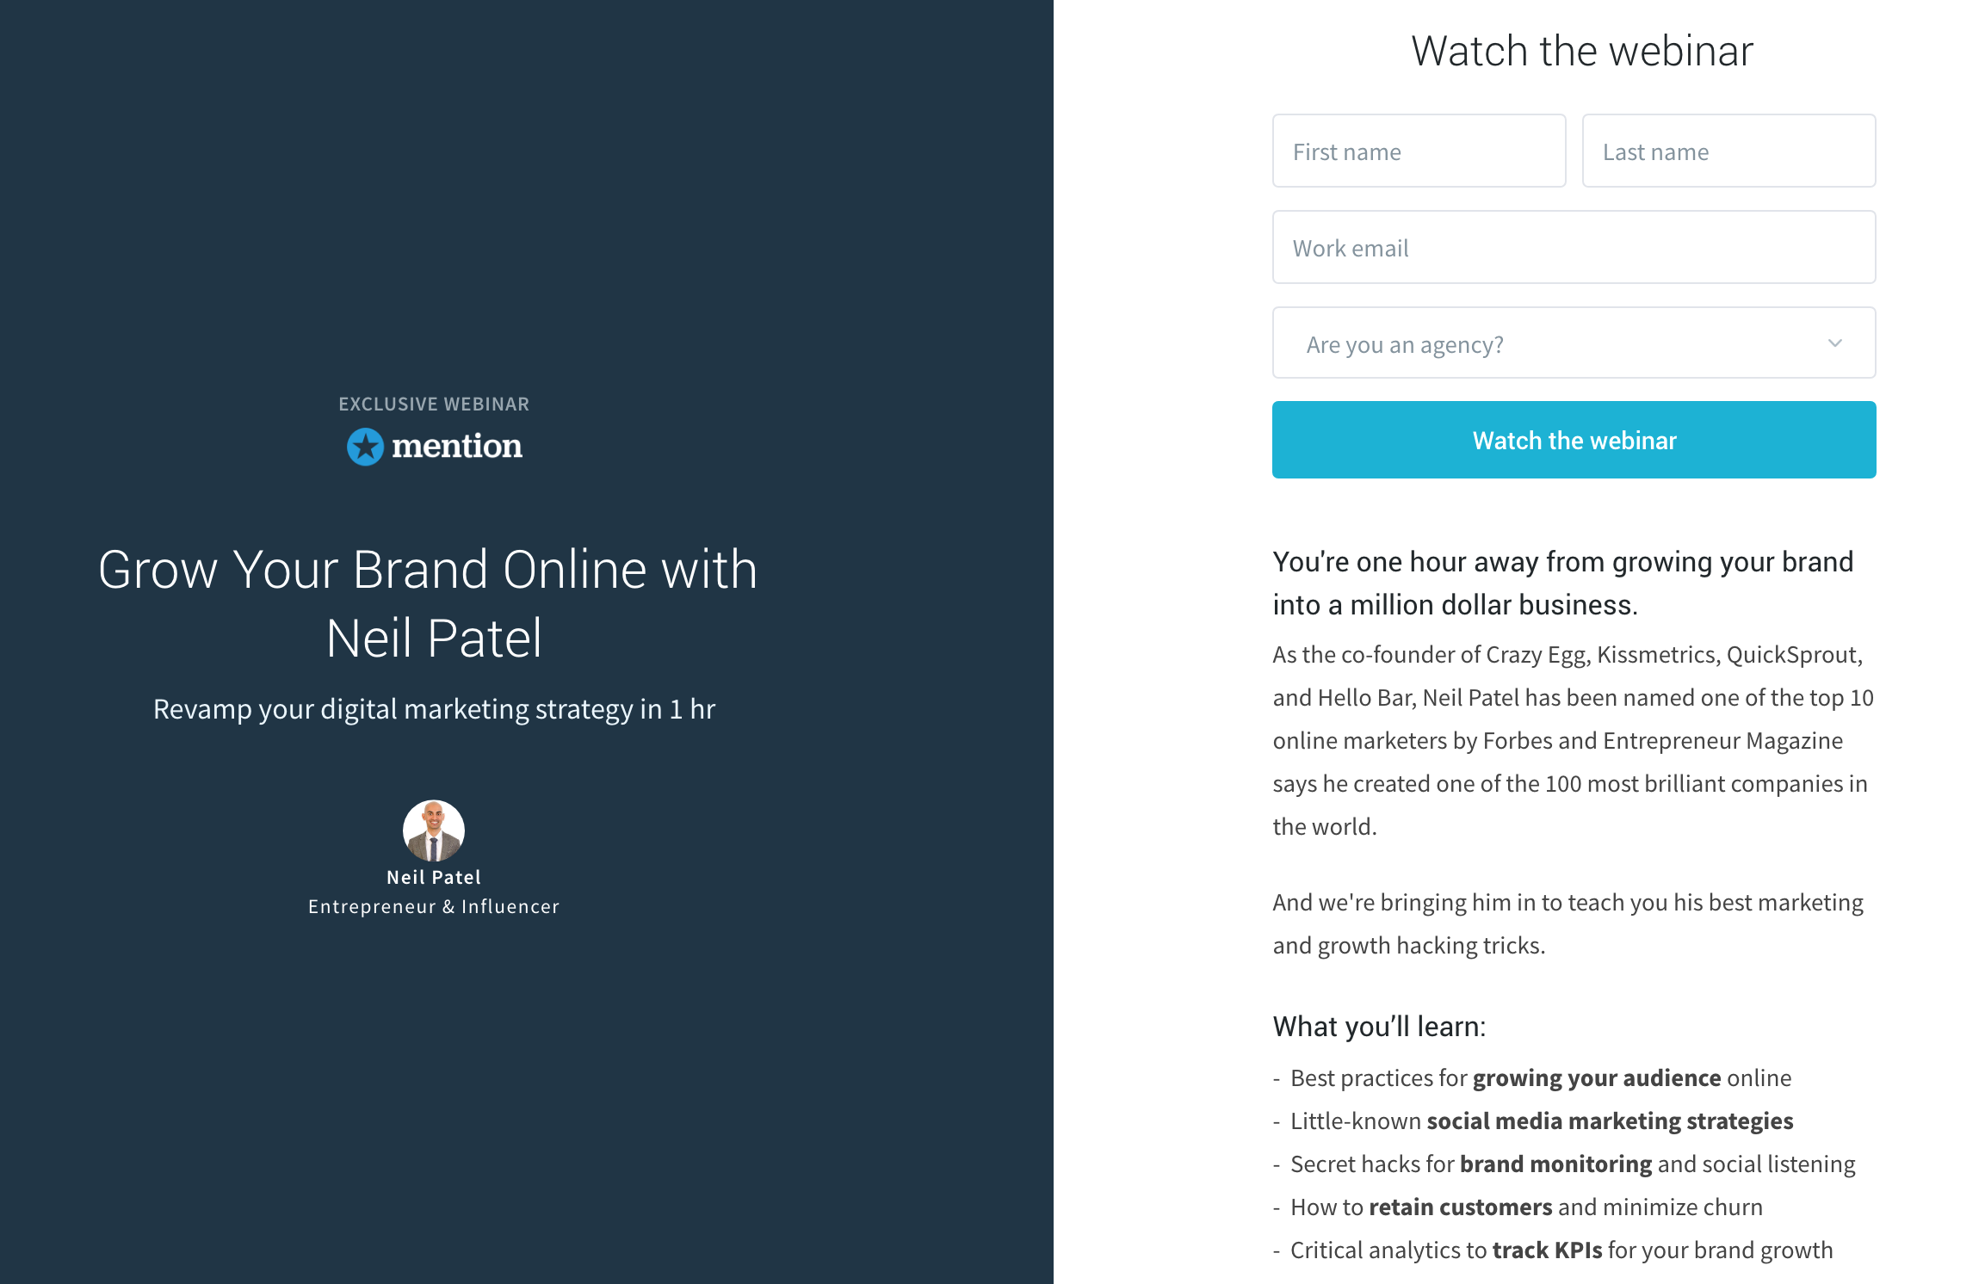
Task: Focus the First name field
Action: pyautogui.click(x=1419, y=151)
